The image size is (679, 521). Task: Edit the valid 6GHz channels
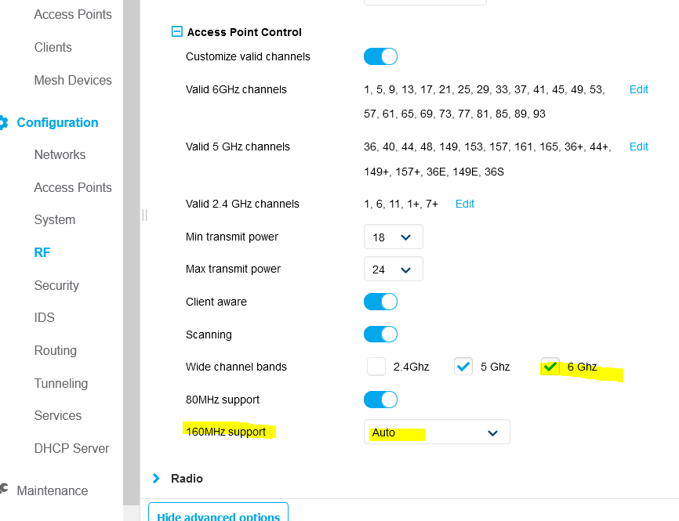(639, 89)
